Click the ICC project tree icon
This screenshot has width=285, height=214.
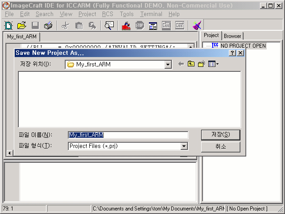click(x=215, y=45)
